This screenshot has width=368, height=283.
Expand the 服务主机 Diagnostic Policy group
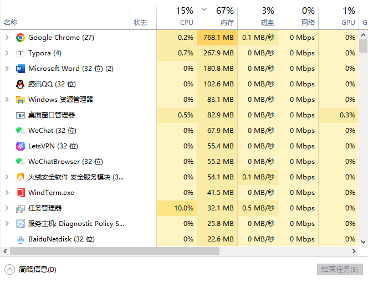coord(7,223)
